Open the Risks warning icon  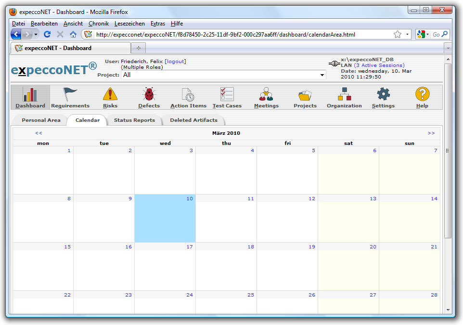coord(110,95)
